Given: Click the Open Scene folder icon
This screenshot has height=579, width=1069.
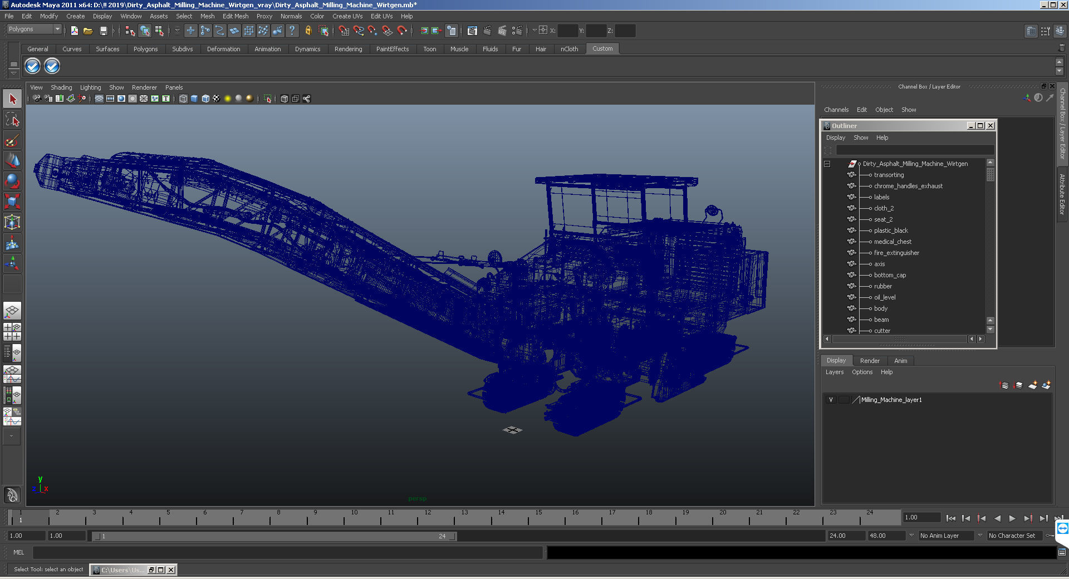Looking at the screenshot, I should 88,31.
